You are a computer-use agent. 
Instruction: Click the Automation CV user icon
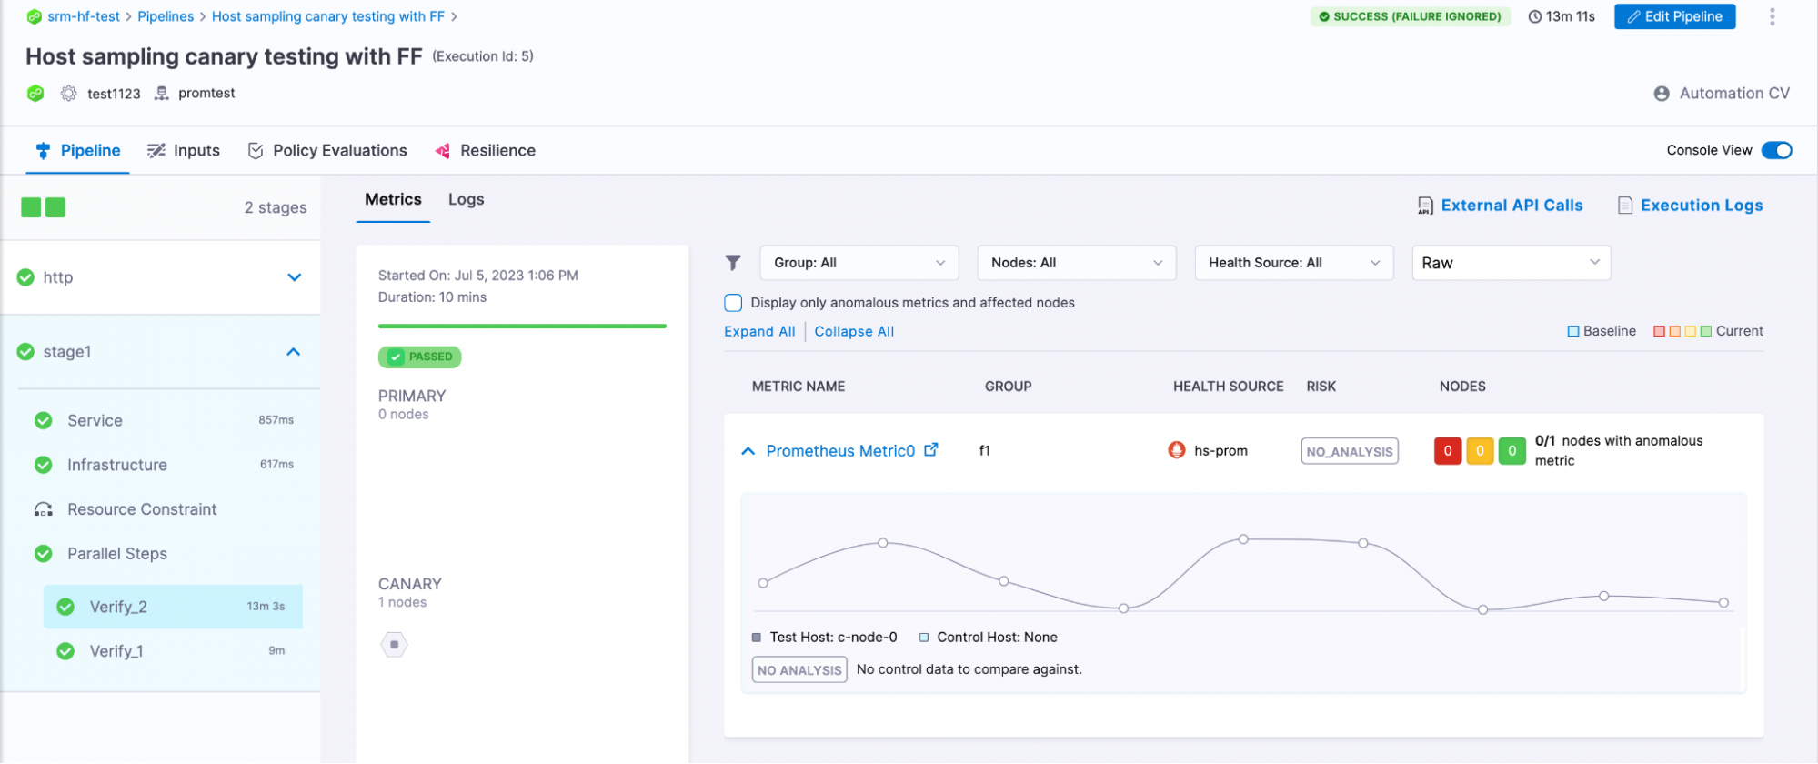[1662, 94]
